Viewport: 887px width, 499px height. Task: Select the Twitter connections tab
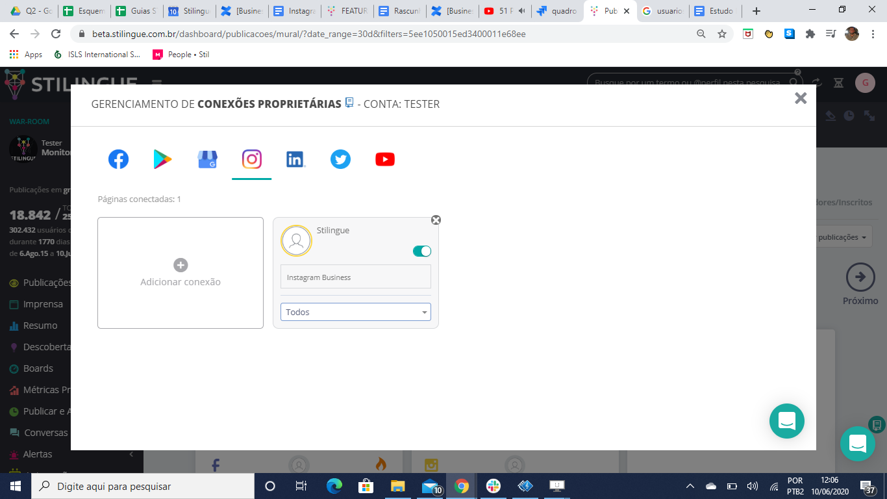point(340,159)
